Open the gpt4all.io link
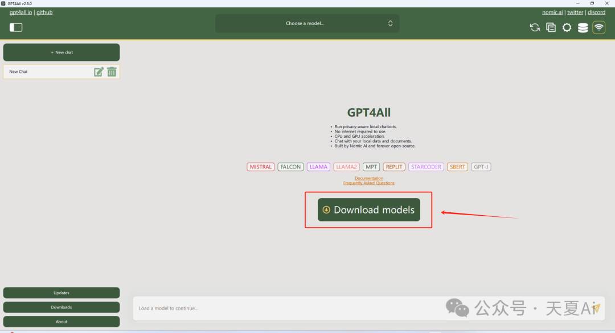The width and height of the screenshot is (615, 333). [x=21, y=12]
